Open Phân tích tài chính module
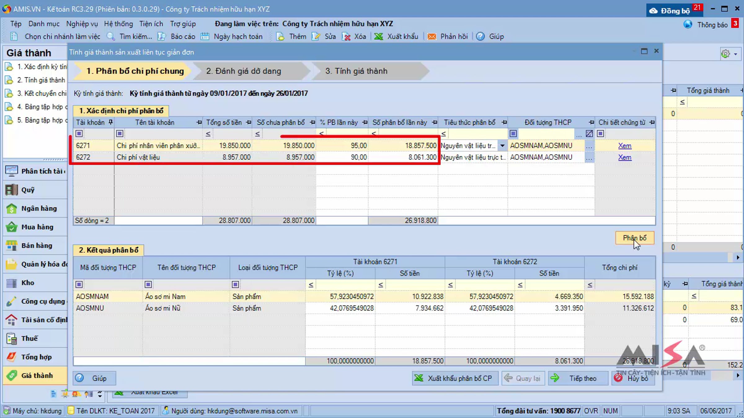 click(35, 171)
